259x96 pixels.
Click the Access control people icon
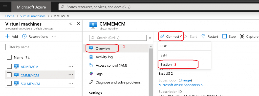[91, 65]
